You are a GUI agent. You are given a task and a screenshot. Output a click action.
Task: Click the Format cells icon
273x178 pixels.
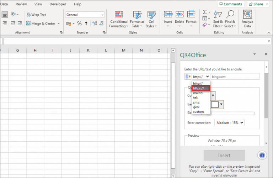191,14
